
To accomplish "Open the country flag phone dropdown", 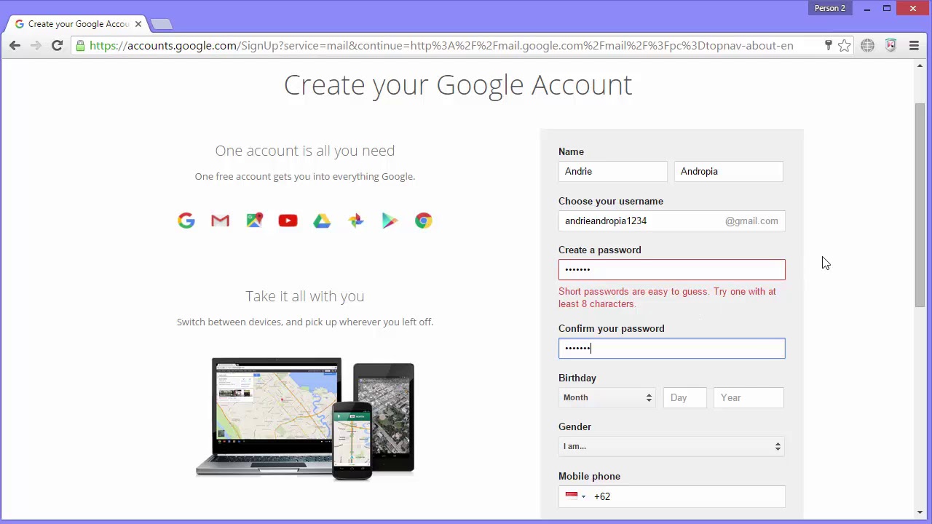I will tap(575, 496).
